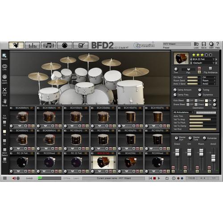Set kit size to 10
Screen dimensions: 223x223
4,122
